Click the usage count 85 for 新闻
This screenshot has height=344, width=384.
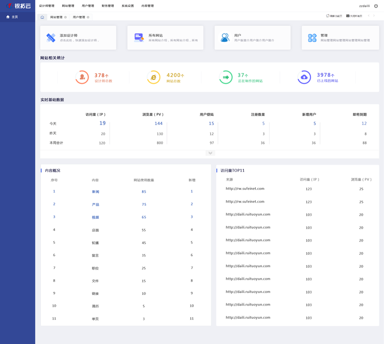144,192
